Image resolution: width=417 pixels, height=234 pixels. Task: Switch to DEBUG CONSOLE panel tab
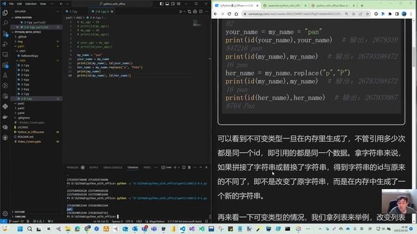[x=113, y=168]
